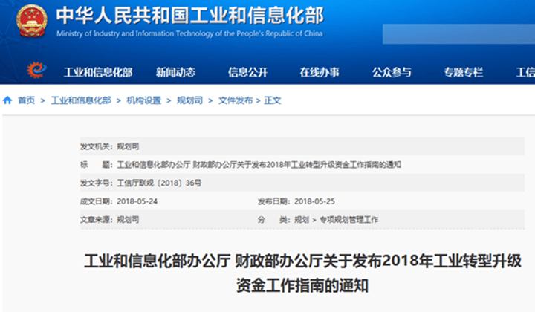Open 公众参与 navigation menu

coord(392,72)
